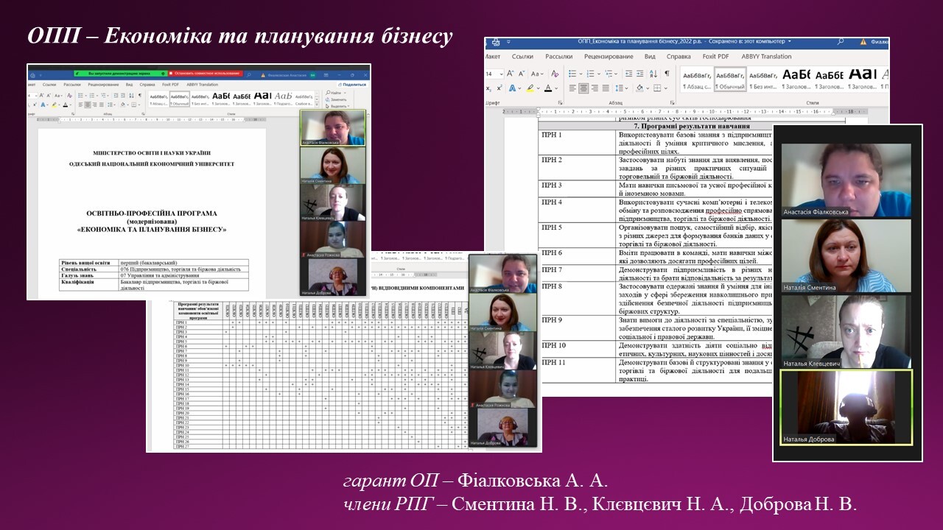Click Increase Font Size in right Word window

pyautogui.click(x=510, y=74)
